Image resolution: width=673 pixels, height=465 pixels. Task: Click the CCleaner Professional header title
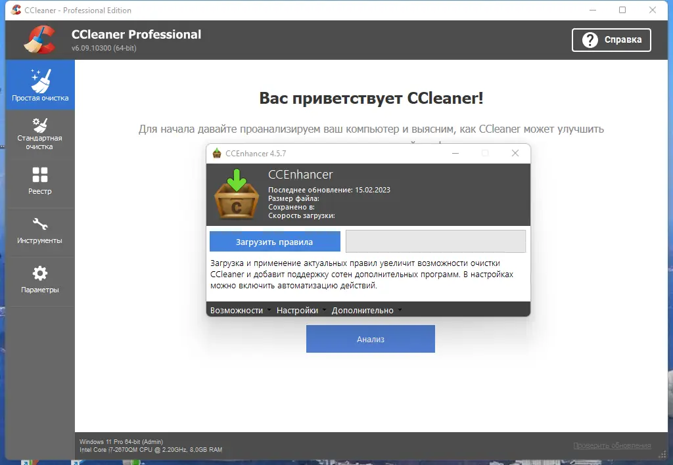(x=136, y=34)
